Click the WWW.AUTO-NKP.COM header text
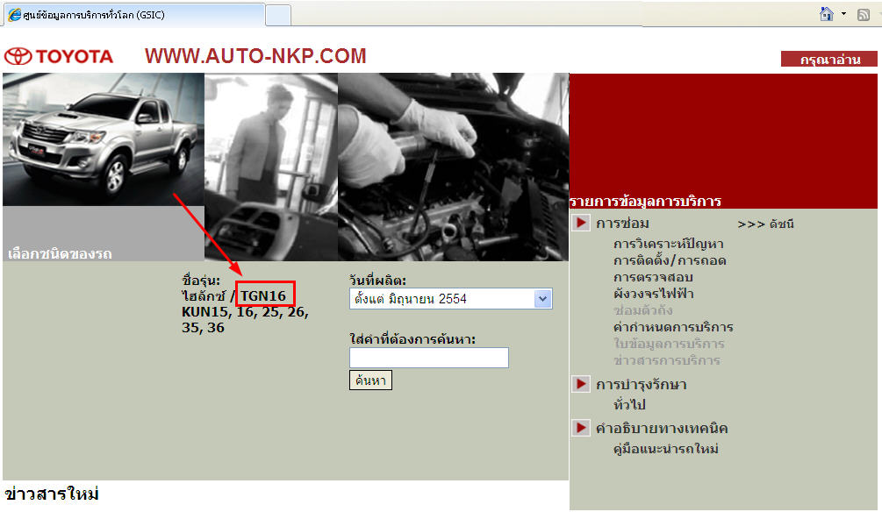 click(255, 55)
